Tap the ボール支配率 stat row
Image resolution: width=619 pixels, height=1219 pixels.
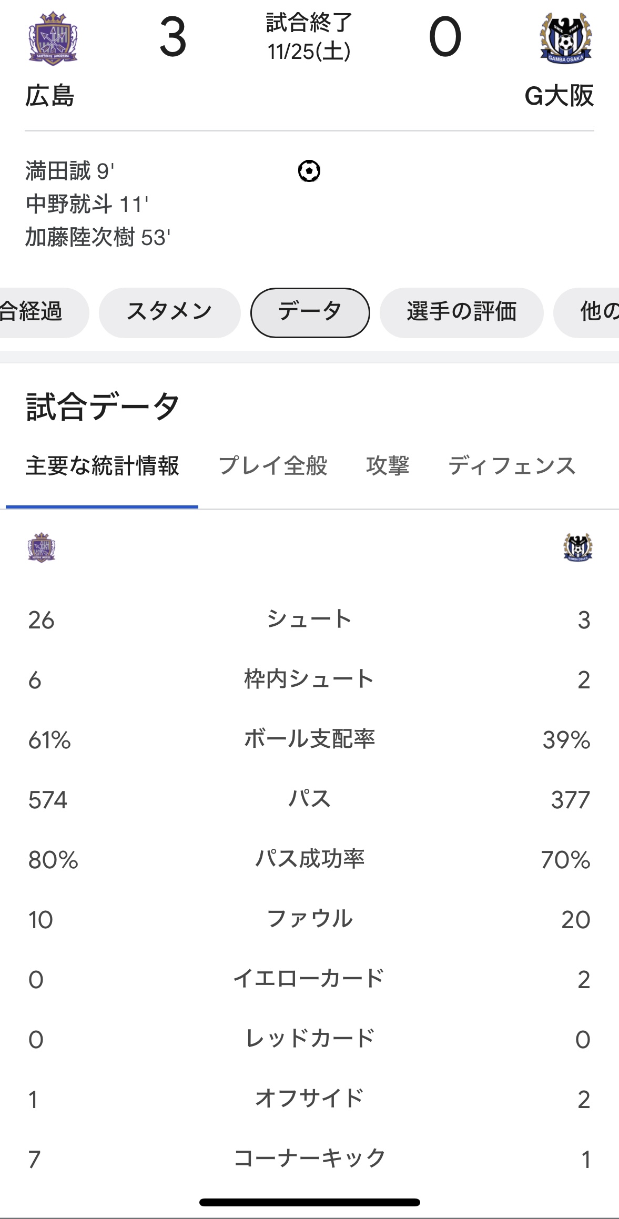pos(309,739)
